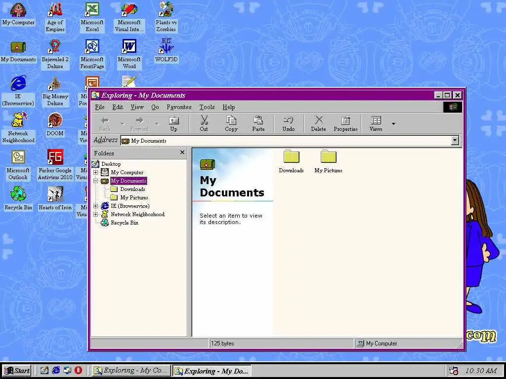This screenshot has width=506, height=379.
Task: Collapse My Documents in folder tree
Action: click(x=95, y=181)
